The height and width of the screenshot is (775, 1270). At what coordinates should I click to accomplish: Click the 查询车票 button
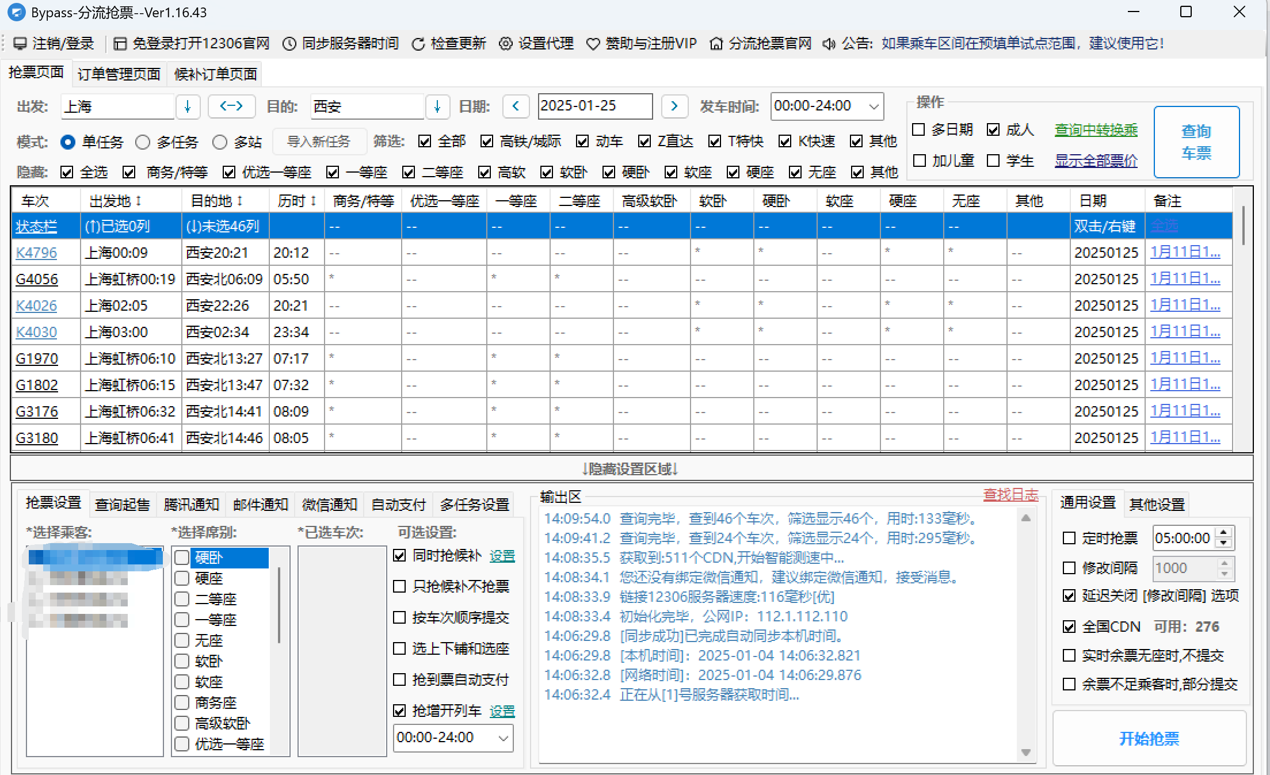[1196, 142]
